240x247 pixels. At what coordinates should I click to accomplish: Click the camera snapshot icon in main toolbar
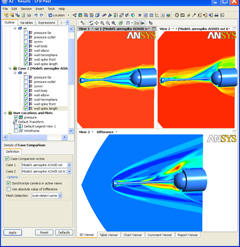coord(29,15)
